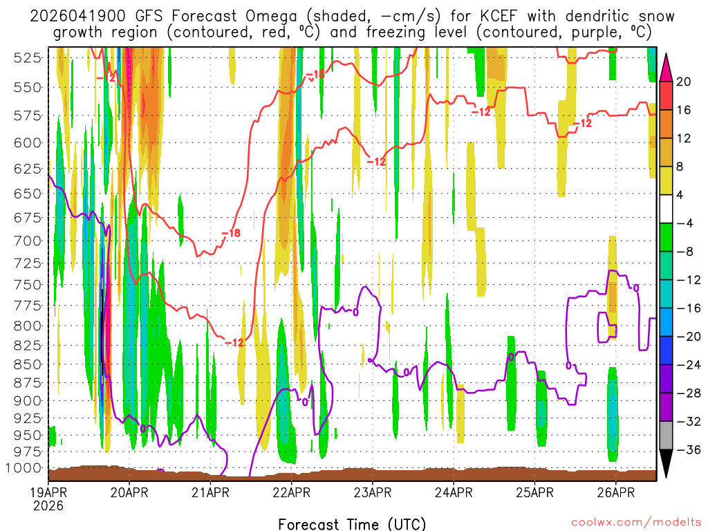Click the 550 pressure level label
Screen dimensions: 708x531
click(x=28, y=87)
